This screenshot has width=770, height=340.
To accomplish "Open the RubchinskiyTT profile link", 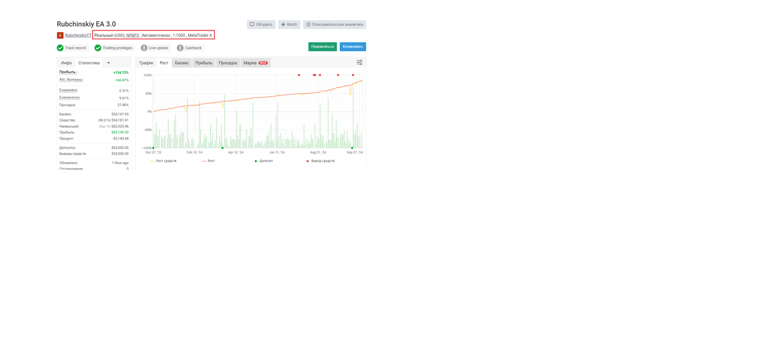I will 78,35.
